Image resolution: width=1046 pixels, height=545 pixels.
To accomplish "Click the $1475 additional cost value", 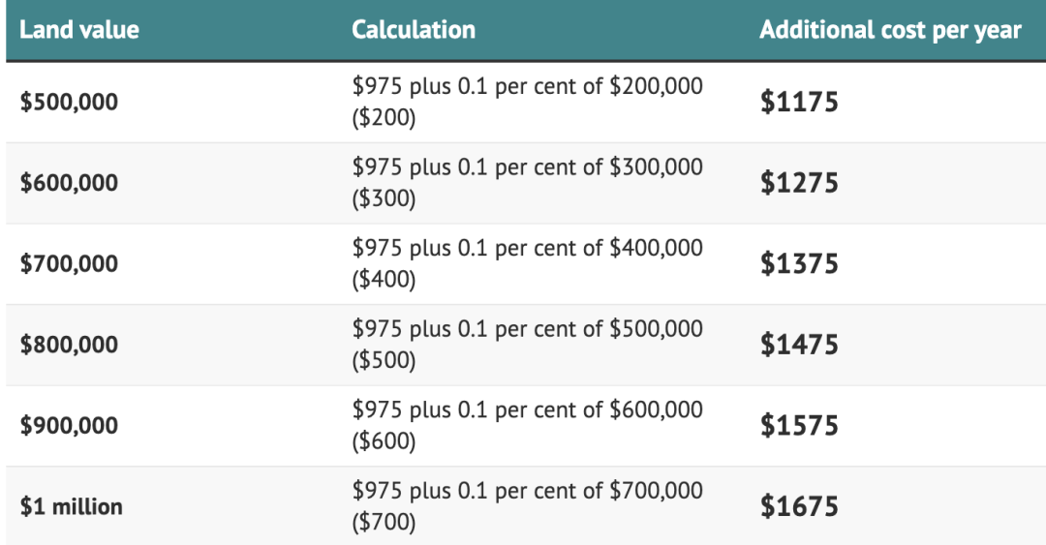I will point(799,345).
